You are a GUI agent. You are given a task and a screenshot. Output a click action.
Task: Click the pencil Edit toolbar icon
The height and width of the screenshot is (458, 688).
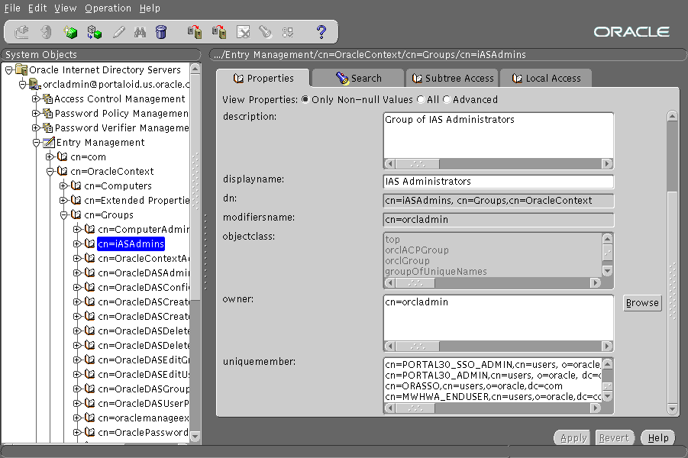[x=118, y=32]
